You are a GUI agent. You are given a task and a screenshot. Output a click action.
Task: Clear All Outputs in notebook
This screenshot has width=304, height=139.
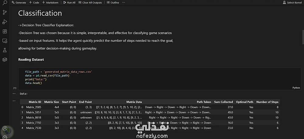coord(90,2)
